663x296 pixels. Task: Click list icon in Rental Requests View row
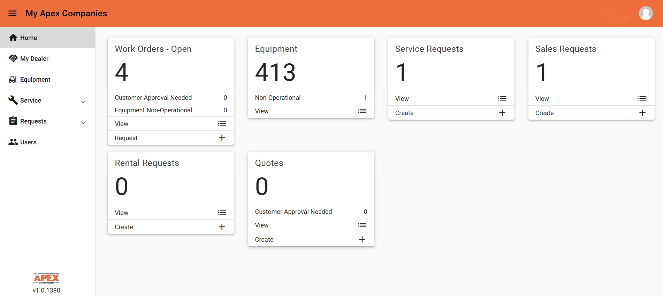(222, 213)
